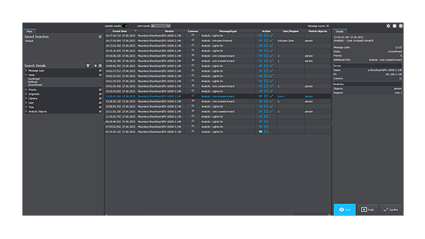Screen dimensions: 425x239
Task: Click eye icon in 12:11:53.150 row
Action: [260, 112]
